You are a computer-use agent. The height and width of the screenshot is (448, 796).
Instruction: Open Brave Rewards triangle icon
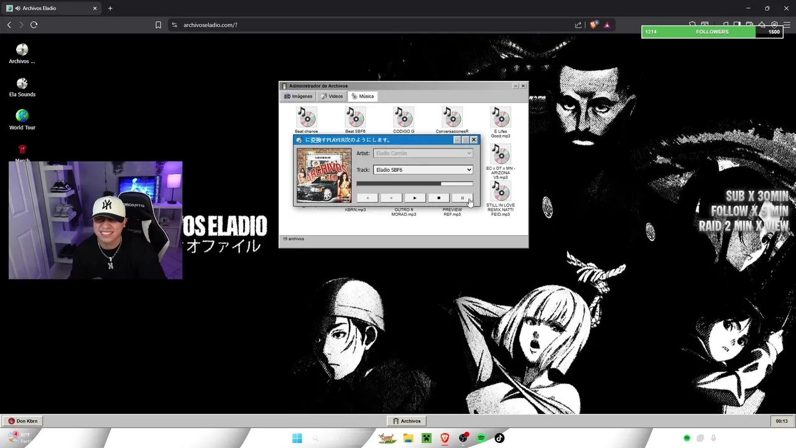[x=607, y=25]
